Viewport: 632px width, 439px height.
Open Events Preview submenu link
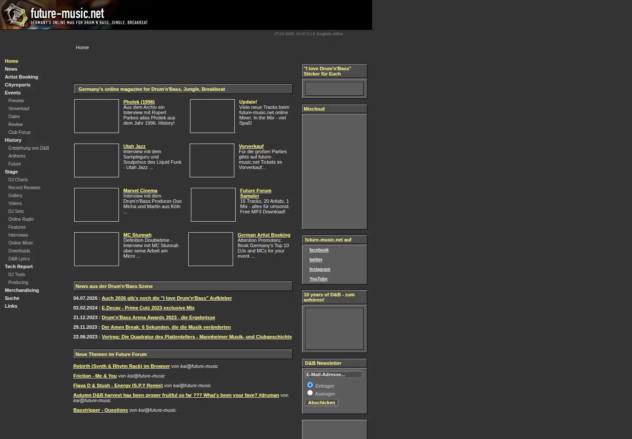click(x=16, y=101)
